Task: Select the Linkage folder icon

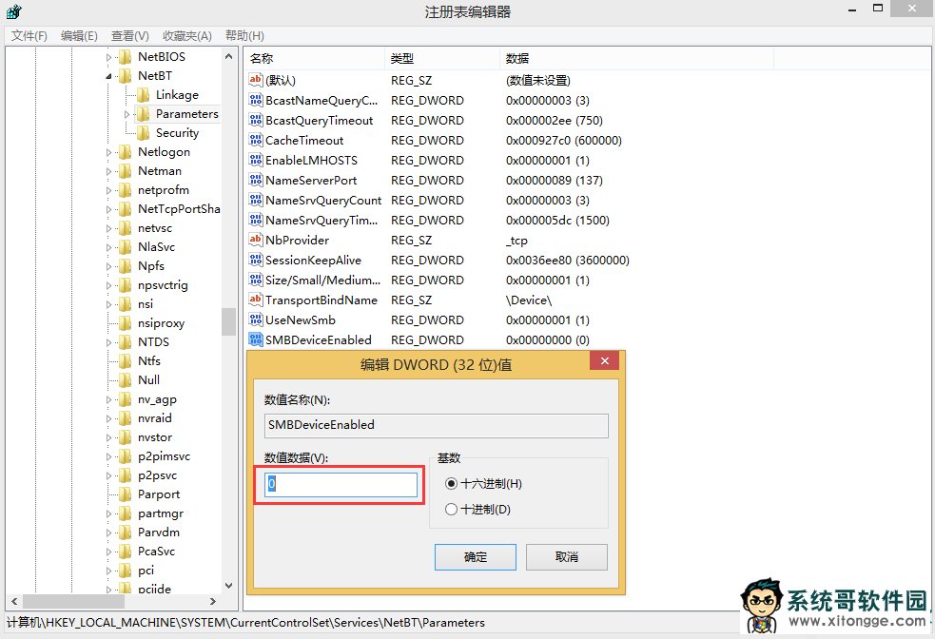Action: tap(144, 95)
